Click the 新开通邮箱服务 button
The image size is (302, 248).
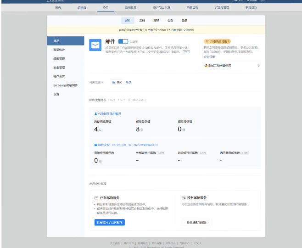[x=197, y=222]
